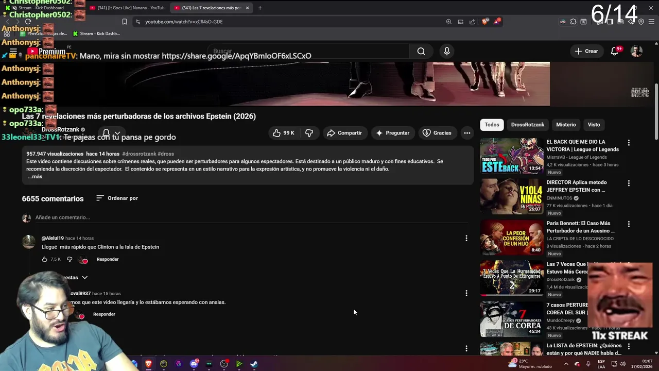Image resolution: width=659 pixels, height=371 pixels.
Task: Select the Visto filter chip
Action: click(594, 125)
